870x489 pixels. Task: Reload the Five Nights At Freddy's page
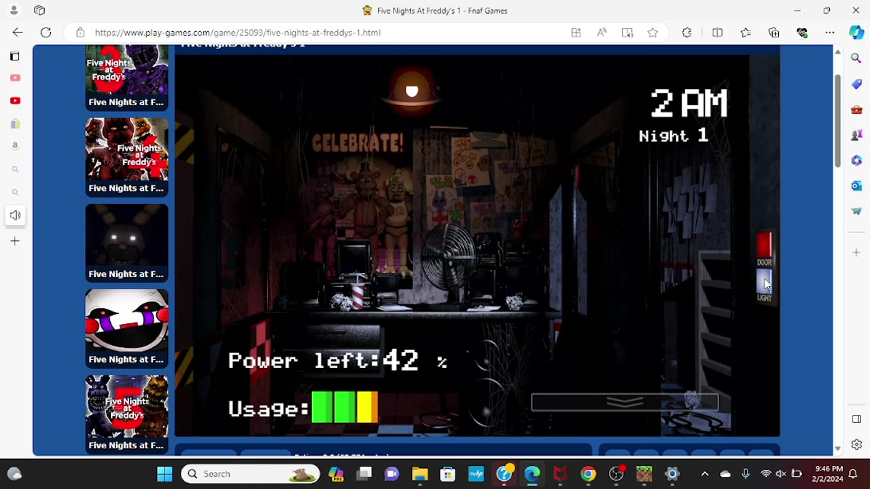(46, 33)
